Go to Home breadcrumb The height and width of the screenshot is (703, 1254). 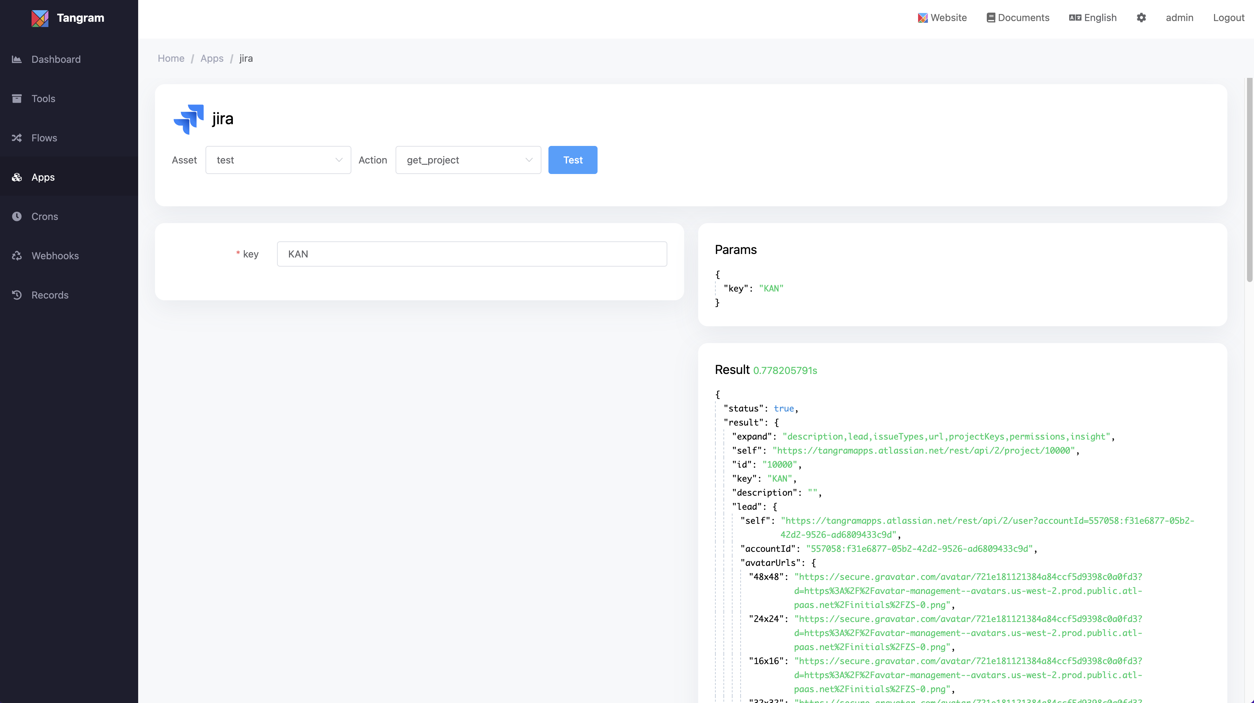point(171,59)
